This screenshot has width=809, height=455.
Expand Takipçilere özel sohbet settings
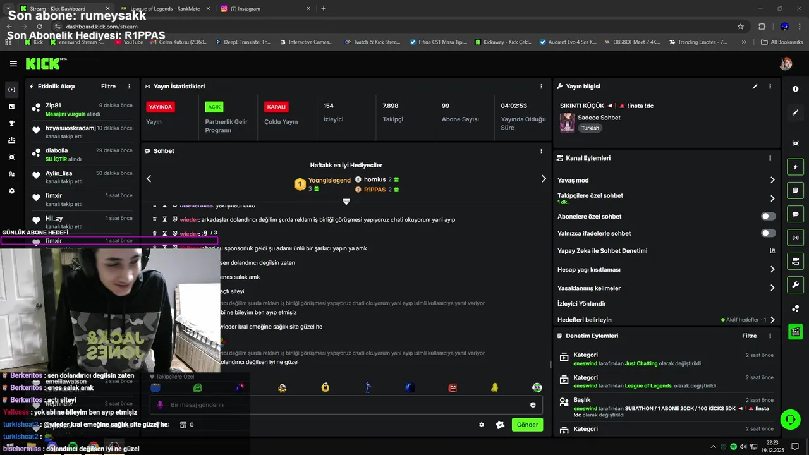(772, 198)
